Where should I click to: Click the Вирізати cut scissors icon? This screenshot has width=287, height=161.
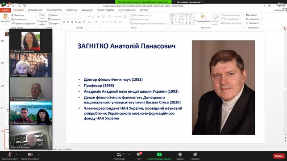[12, 15]
